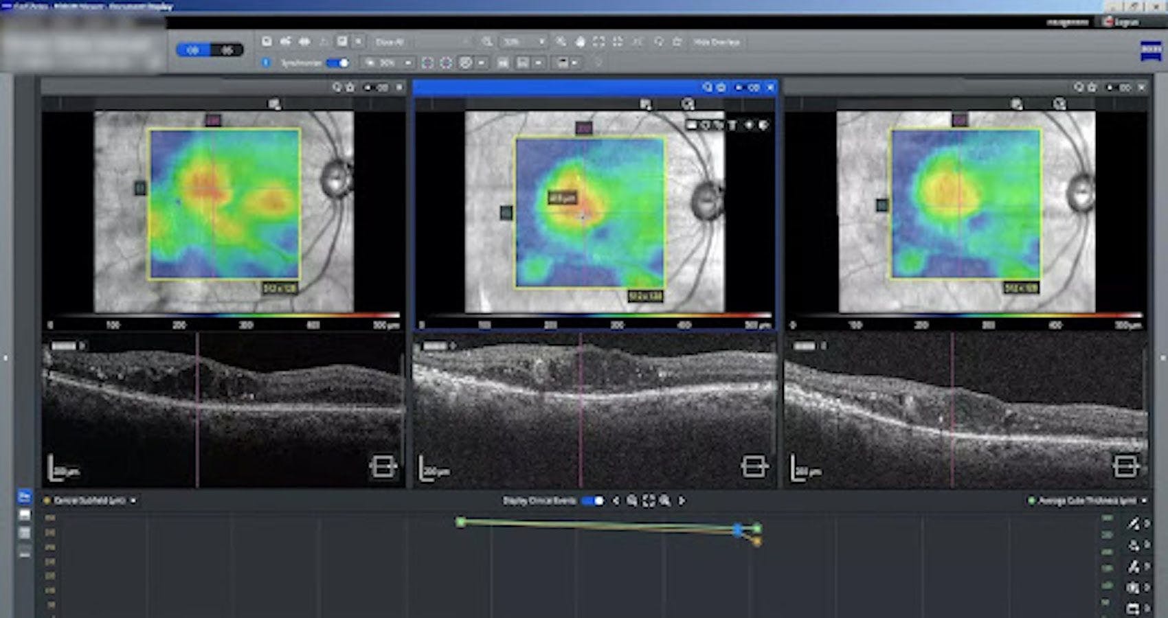
Task: Click the left panel color scale bar
Action: pyautogui.click(x=225, y=316)
